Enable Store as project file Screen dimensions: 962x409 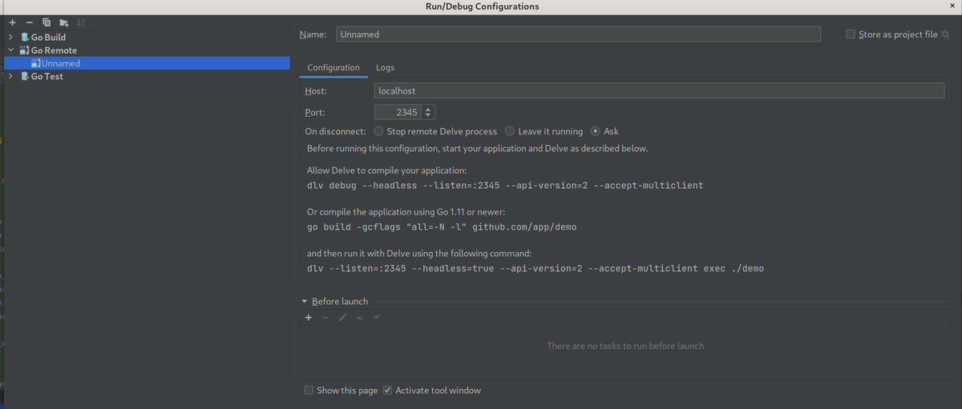pyautogui.click(x=851, y=34)
